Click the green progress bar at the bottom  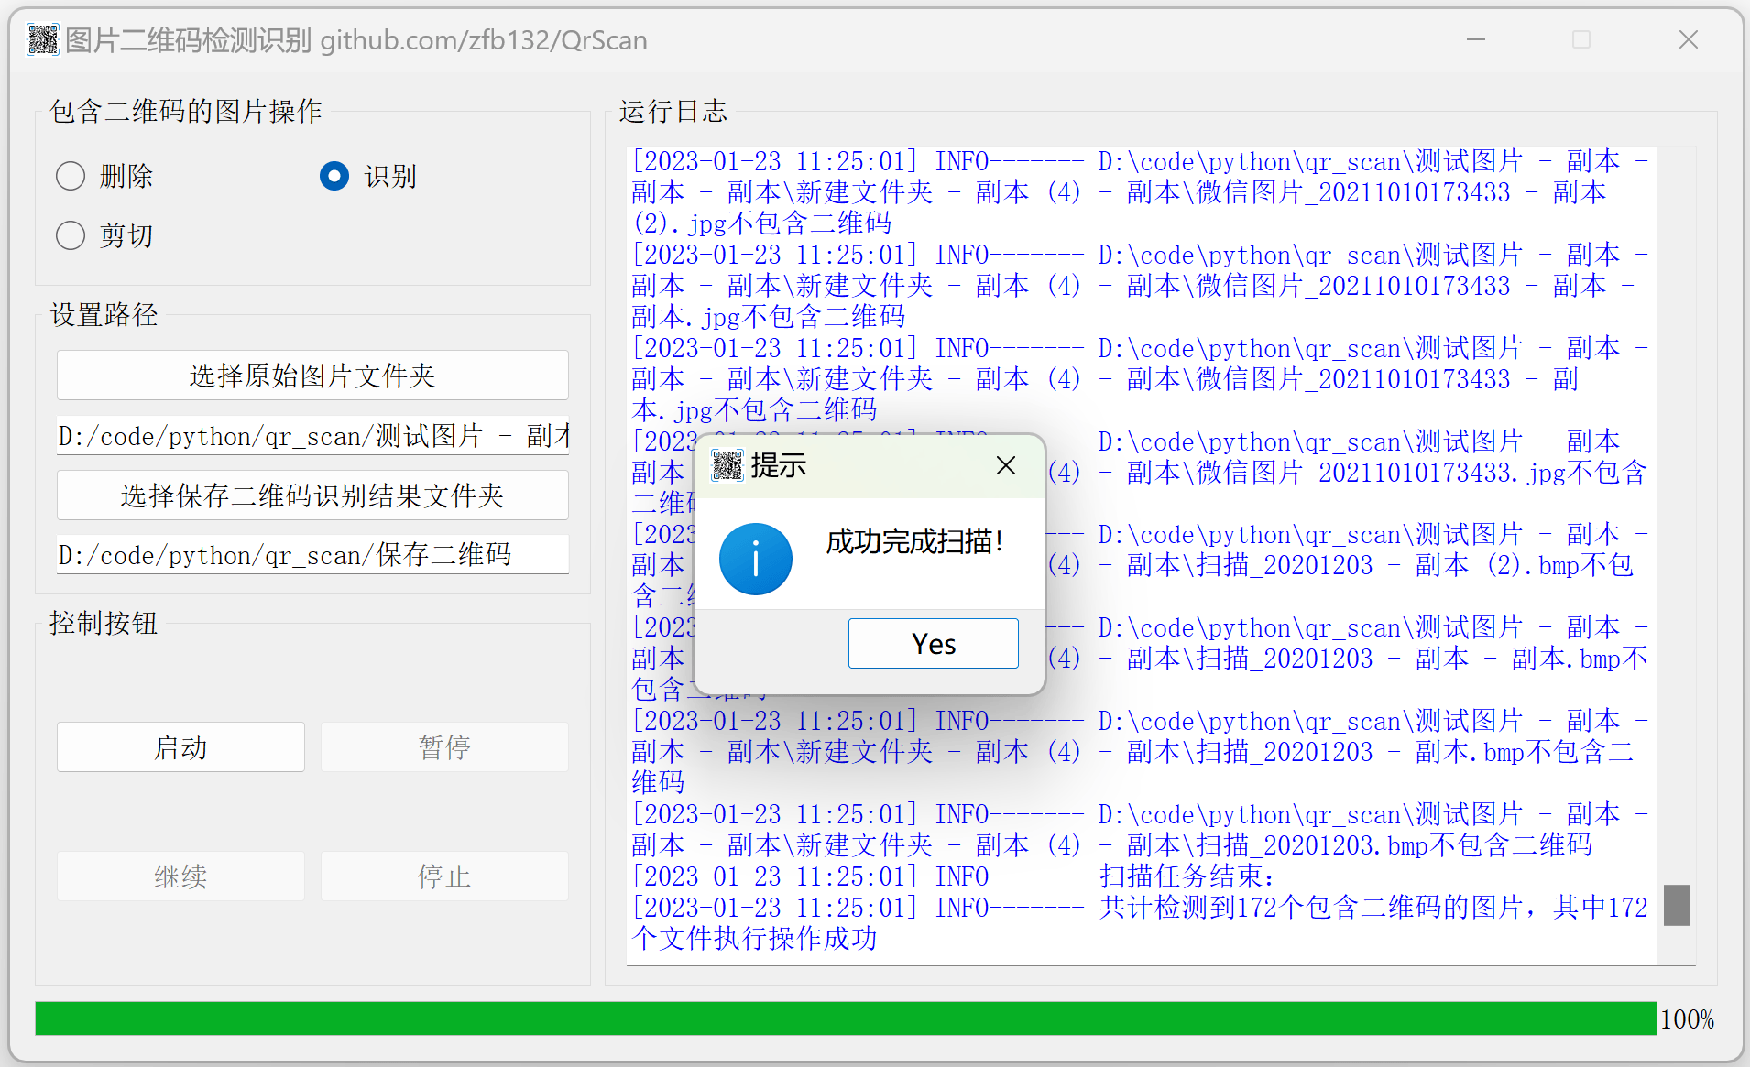point(845,1018)
